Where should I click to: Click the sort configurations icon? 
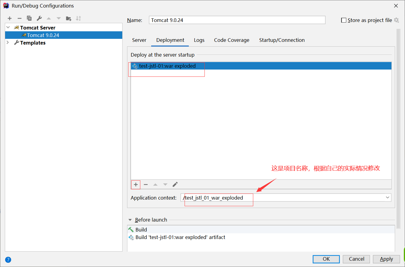click(x=78, y=18)
